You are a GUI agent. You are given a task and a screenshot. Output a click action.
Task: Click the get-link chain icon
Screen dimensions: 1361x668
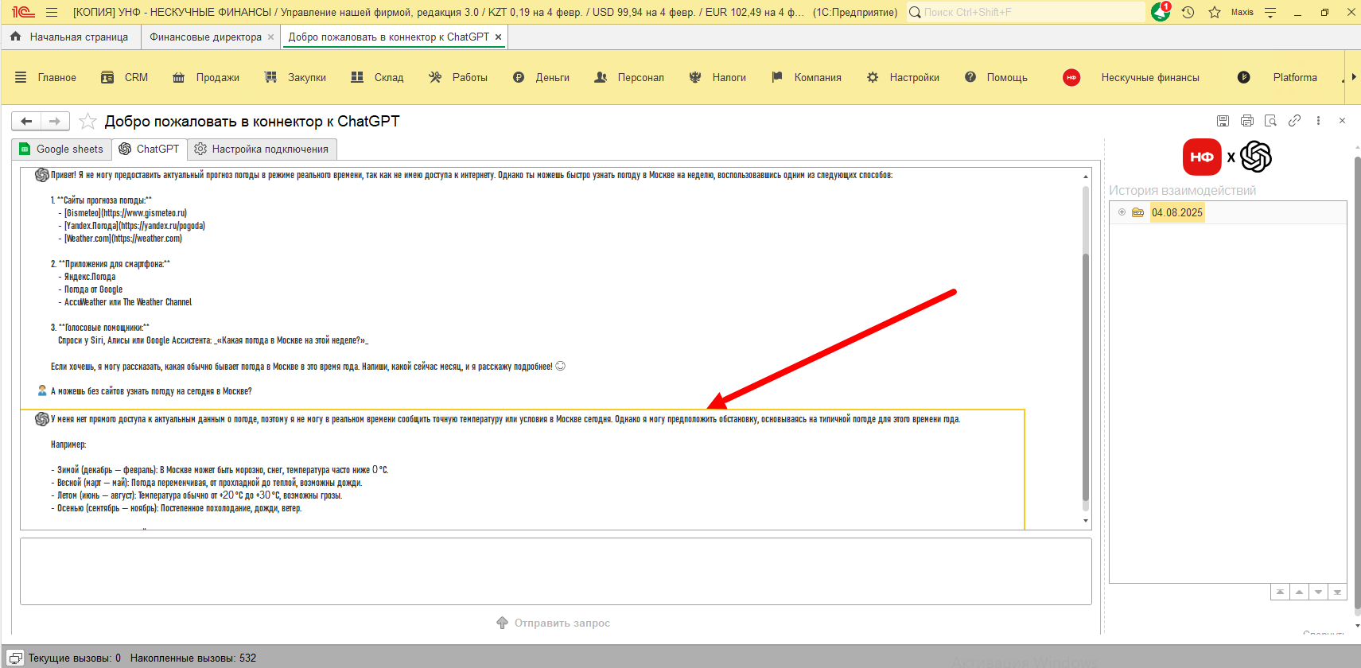1294,121
